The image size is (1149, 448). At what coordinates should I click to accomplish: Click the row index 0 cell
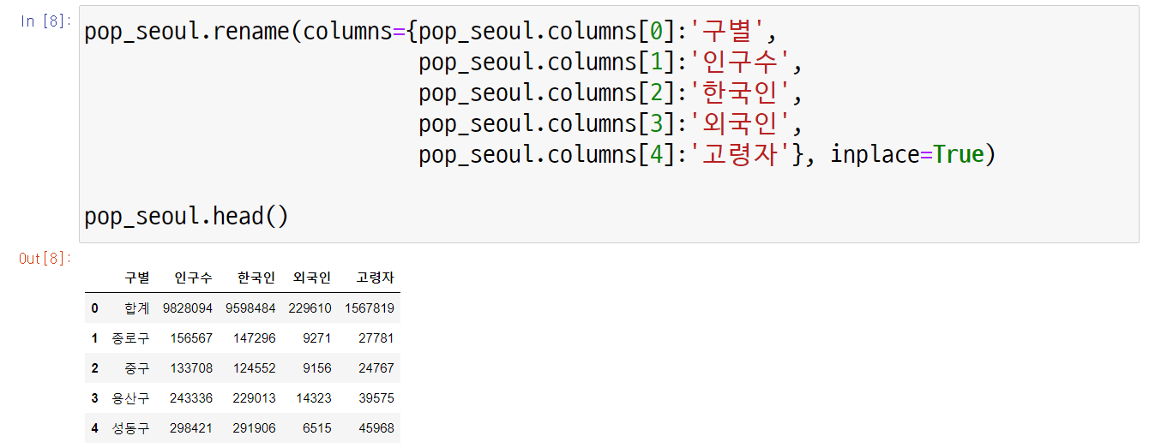click(94, 308)
